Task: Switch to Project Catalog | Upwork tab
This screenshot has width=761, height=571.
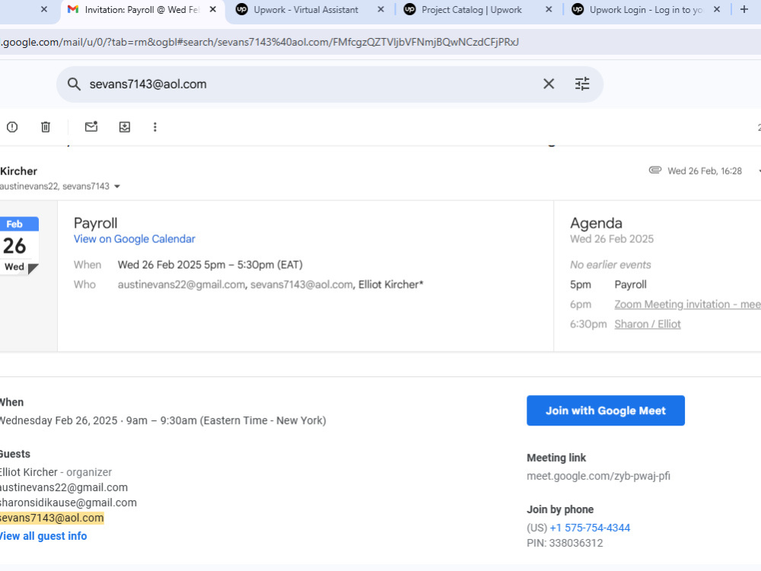Action: 471,10
